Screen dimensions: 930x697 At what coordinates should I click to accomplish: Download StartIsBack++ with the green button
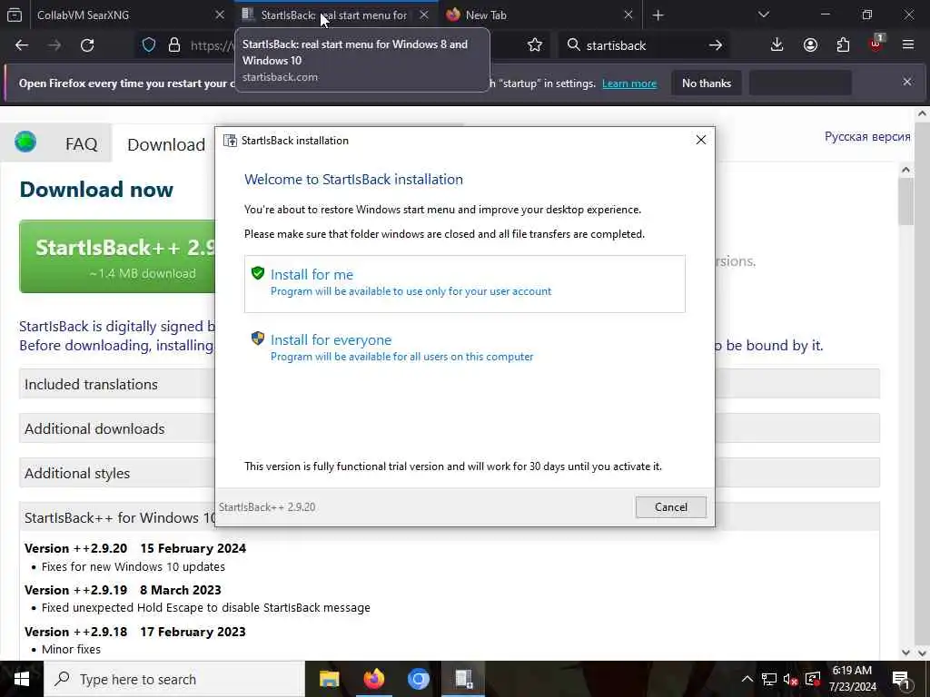tap(117, 257)
